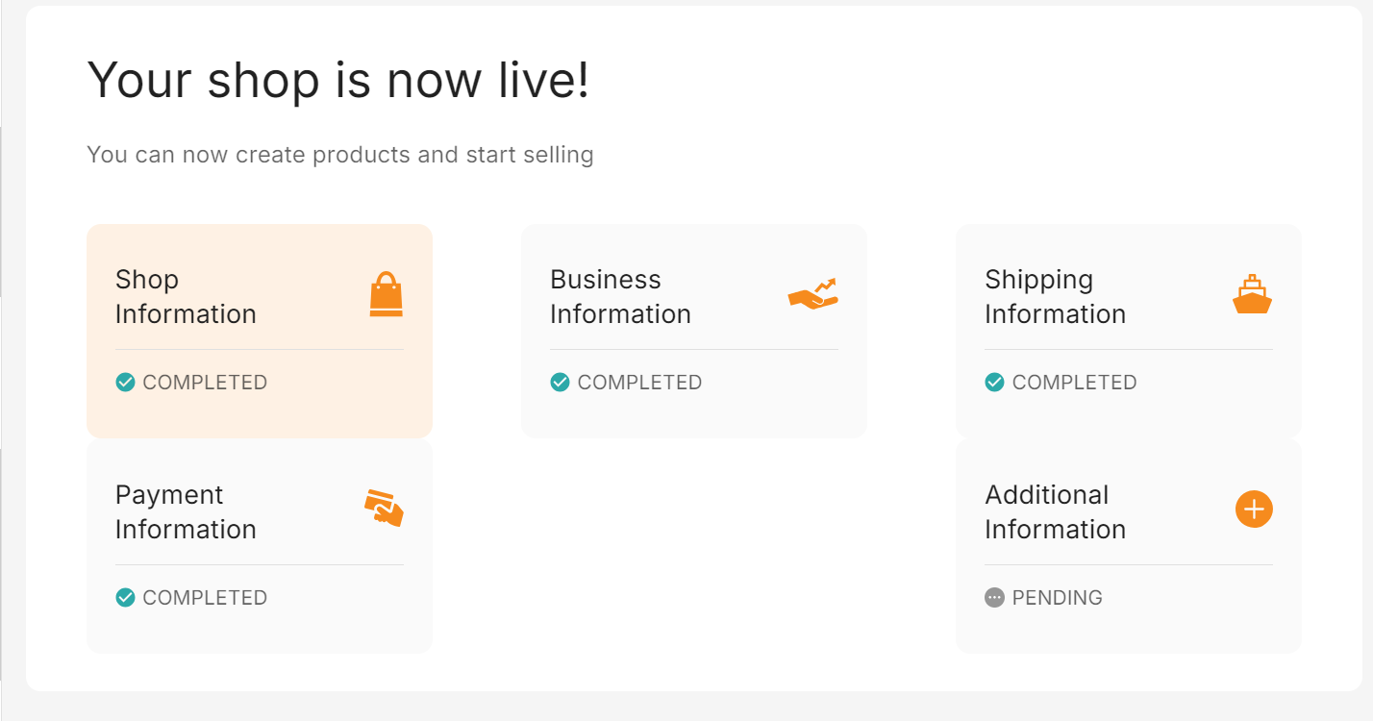Select the Payment Information card title
Viewport: 1373px width, 721px height.
click(186, 512)
